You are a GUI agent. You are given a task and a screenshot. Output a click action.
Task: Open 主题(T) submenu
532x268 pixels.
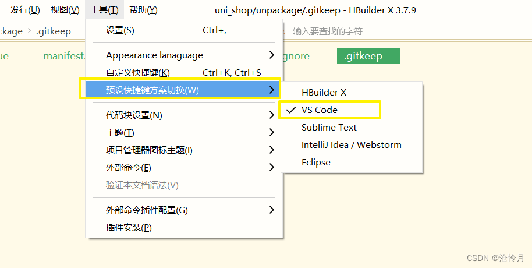[x=184, y=133]
